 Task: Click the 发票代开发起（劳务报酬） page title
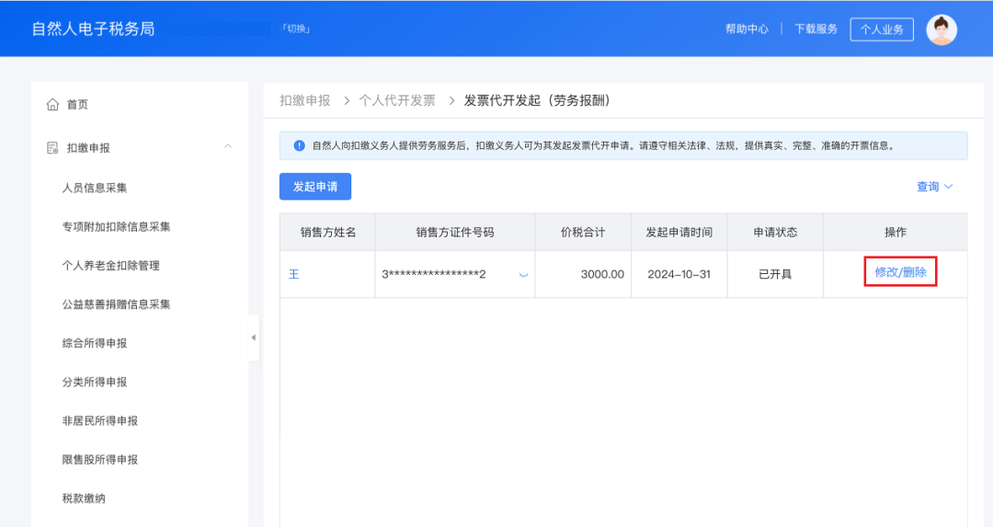point(537,101)
